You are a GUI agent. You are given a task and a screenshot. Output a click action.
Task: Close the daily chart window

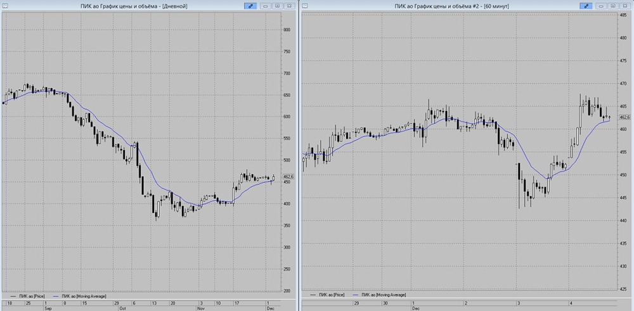(x=288, y=6)
